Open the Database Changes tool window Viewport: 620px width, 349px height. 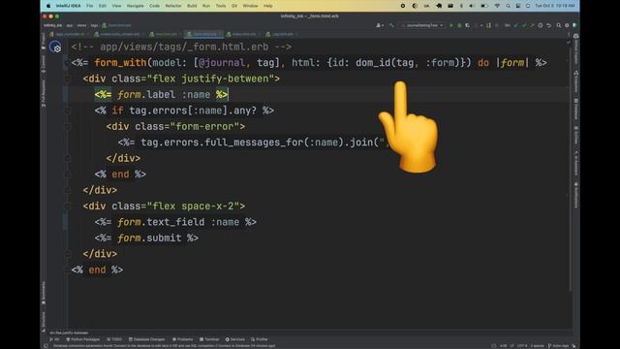point(146,339)
